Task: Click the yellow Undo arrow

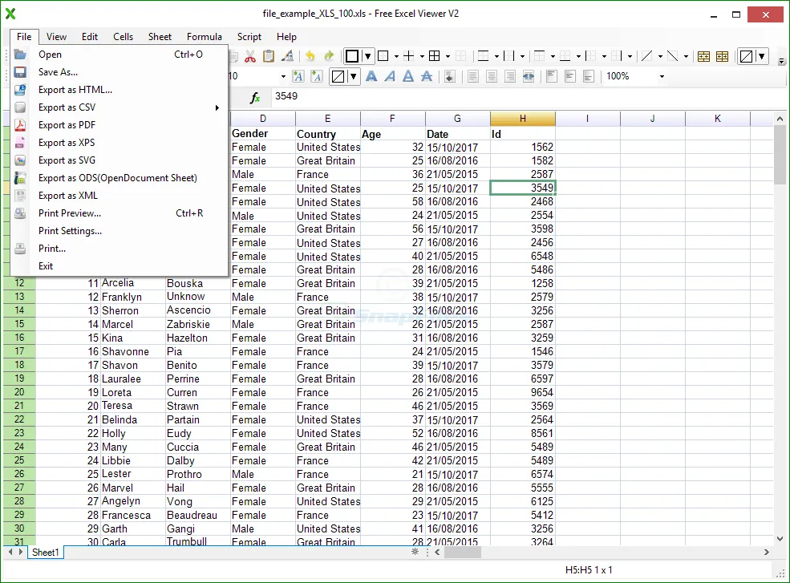Action: click(x=310, y=56)
